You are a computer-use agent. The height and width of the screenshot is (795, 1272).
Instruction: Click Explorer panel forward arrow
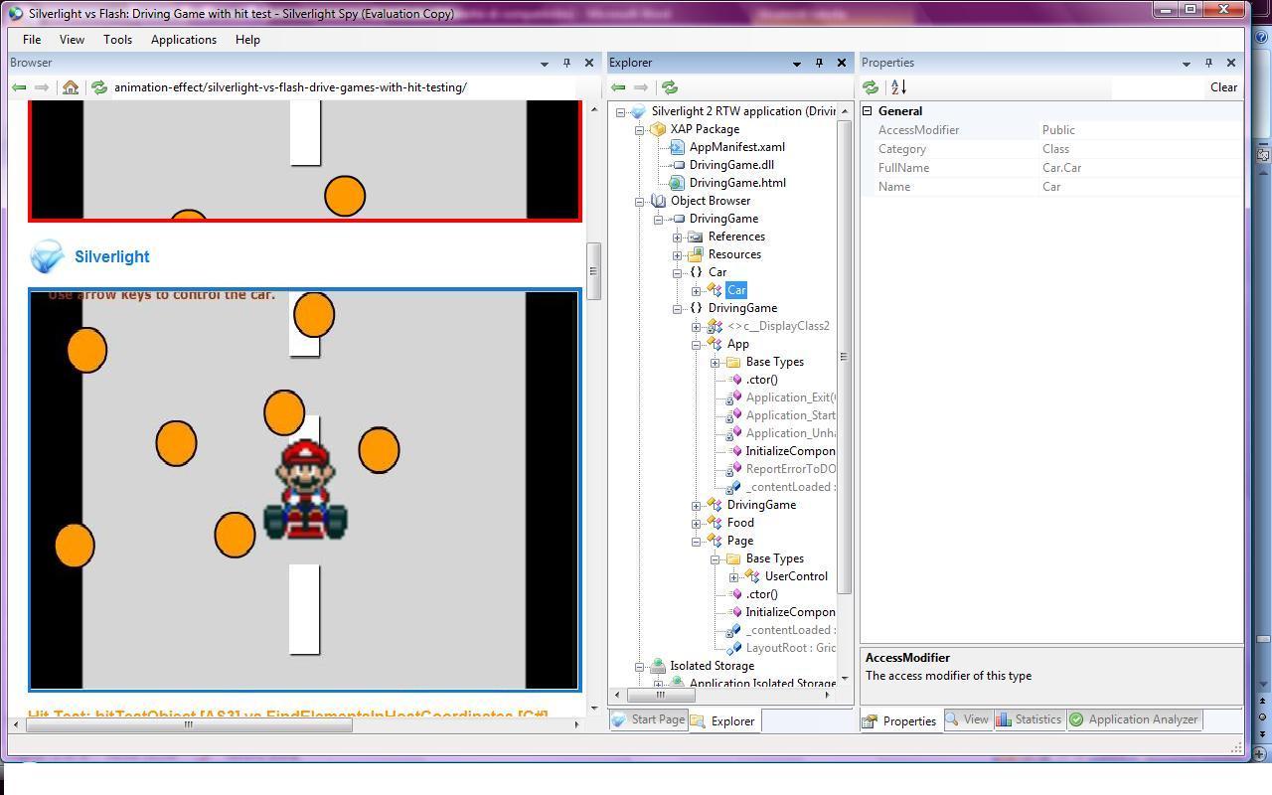tap(641, 87)
